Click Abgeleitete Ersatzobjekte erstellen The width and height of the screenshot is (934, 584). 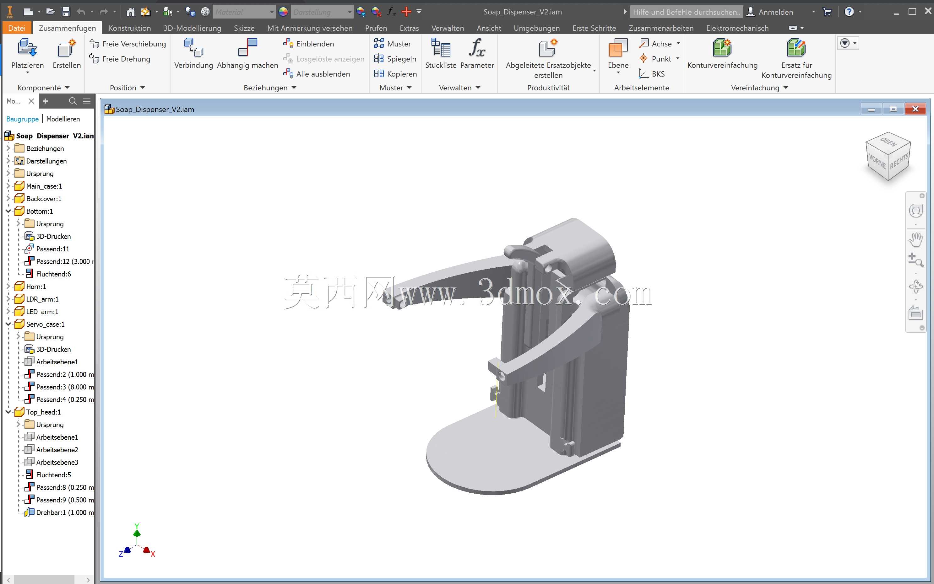click(548, 58)
